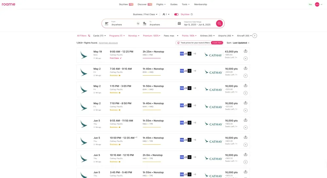This screenshot has width=327, height=178.
Task: Share the 7:30 AM May 2 flight
Action: click(x=246, y=68)
